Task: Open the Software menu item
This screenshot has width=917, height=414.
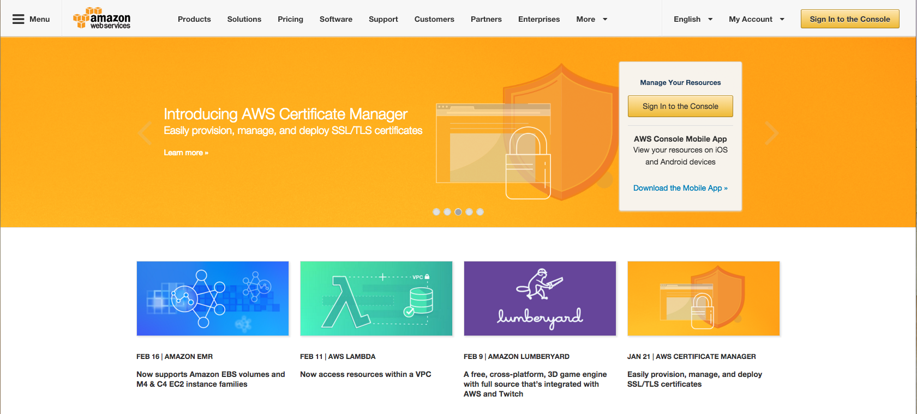Action: 336,19
